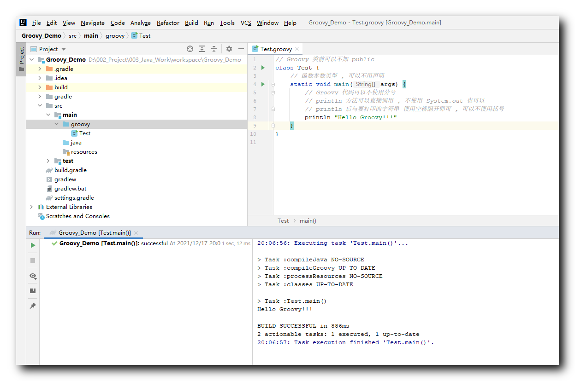The width and height of the screenshot is (575, 381).
Task: Click the structure icon under the Project sidebar tab
Action: click(x=21, y=69)
